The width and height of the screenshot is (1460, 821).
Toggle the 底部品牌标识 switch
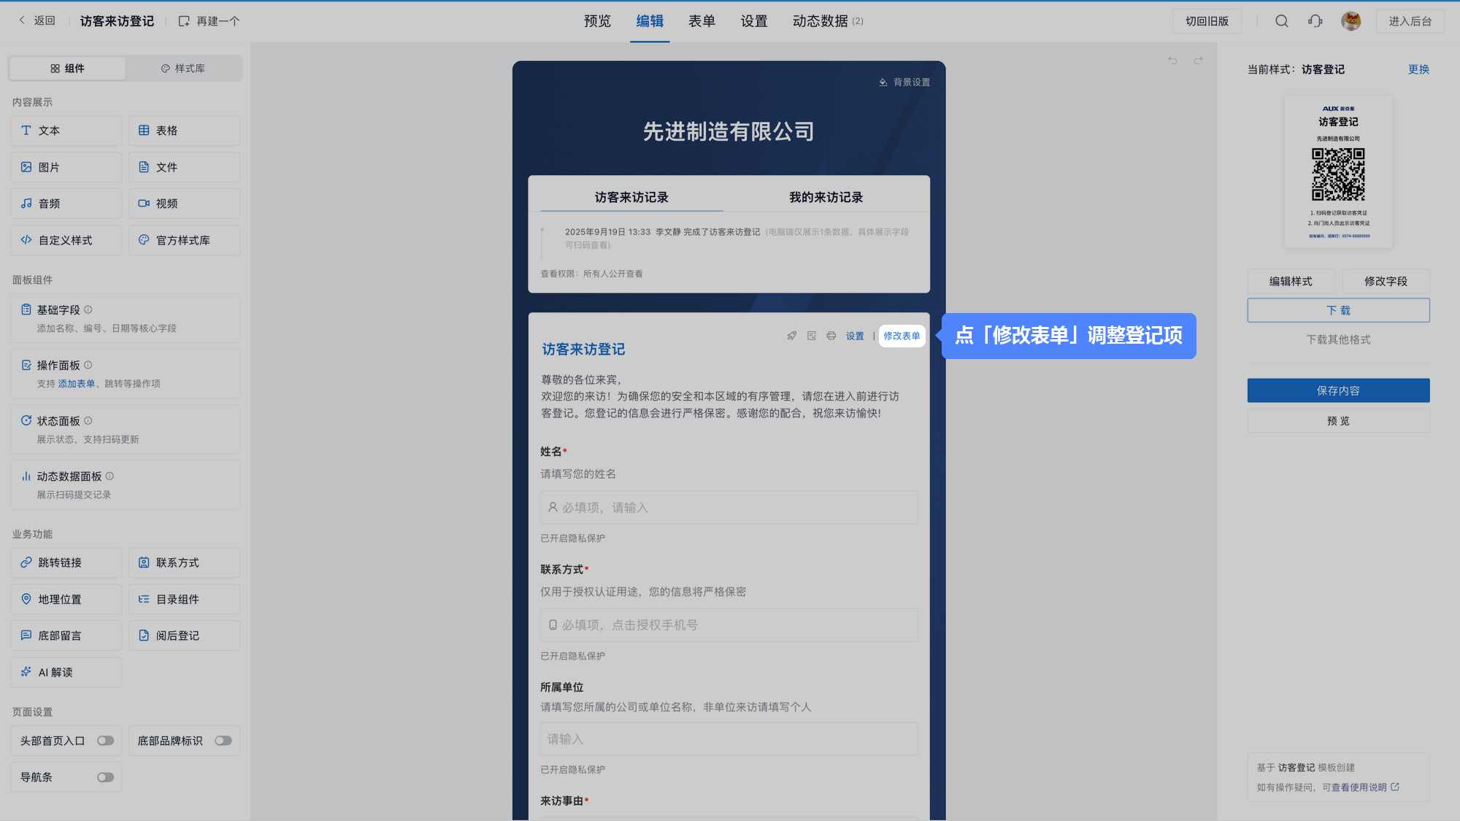coord(223,741)
